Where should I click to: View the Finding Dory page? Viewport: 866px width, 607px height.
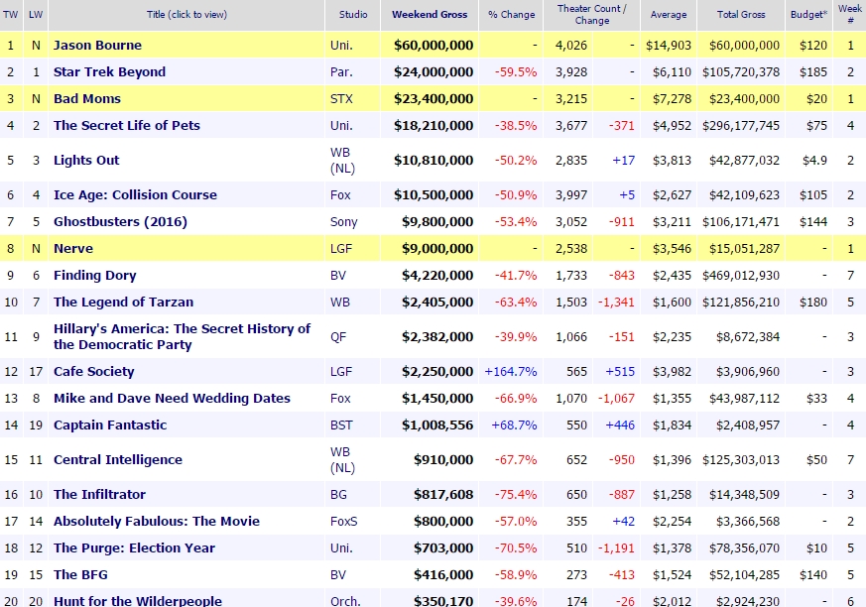point(95,275)
